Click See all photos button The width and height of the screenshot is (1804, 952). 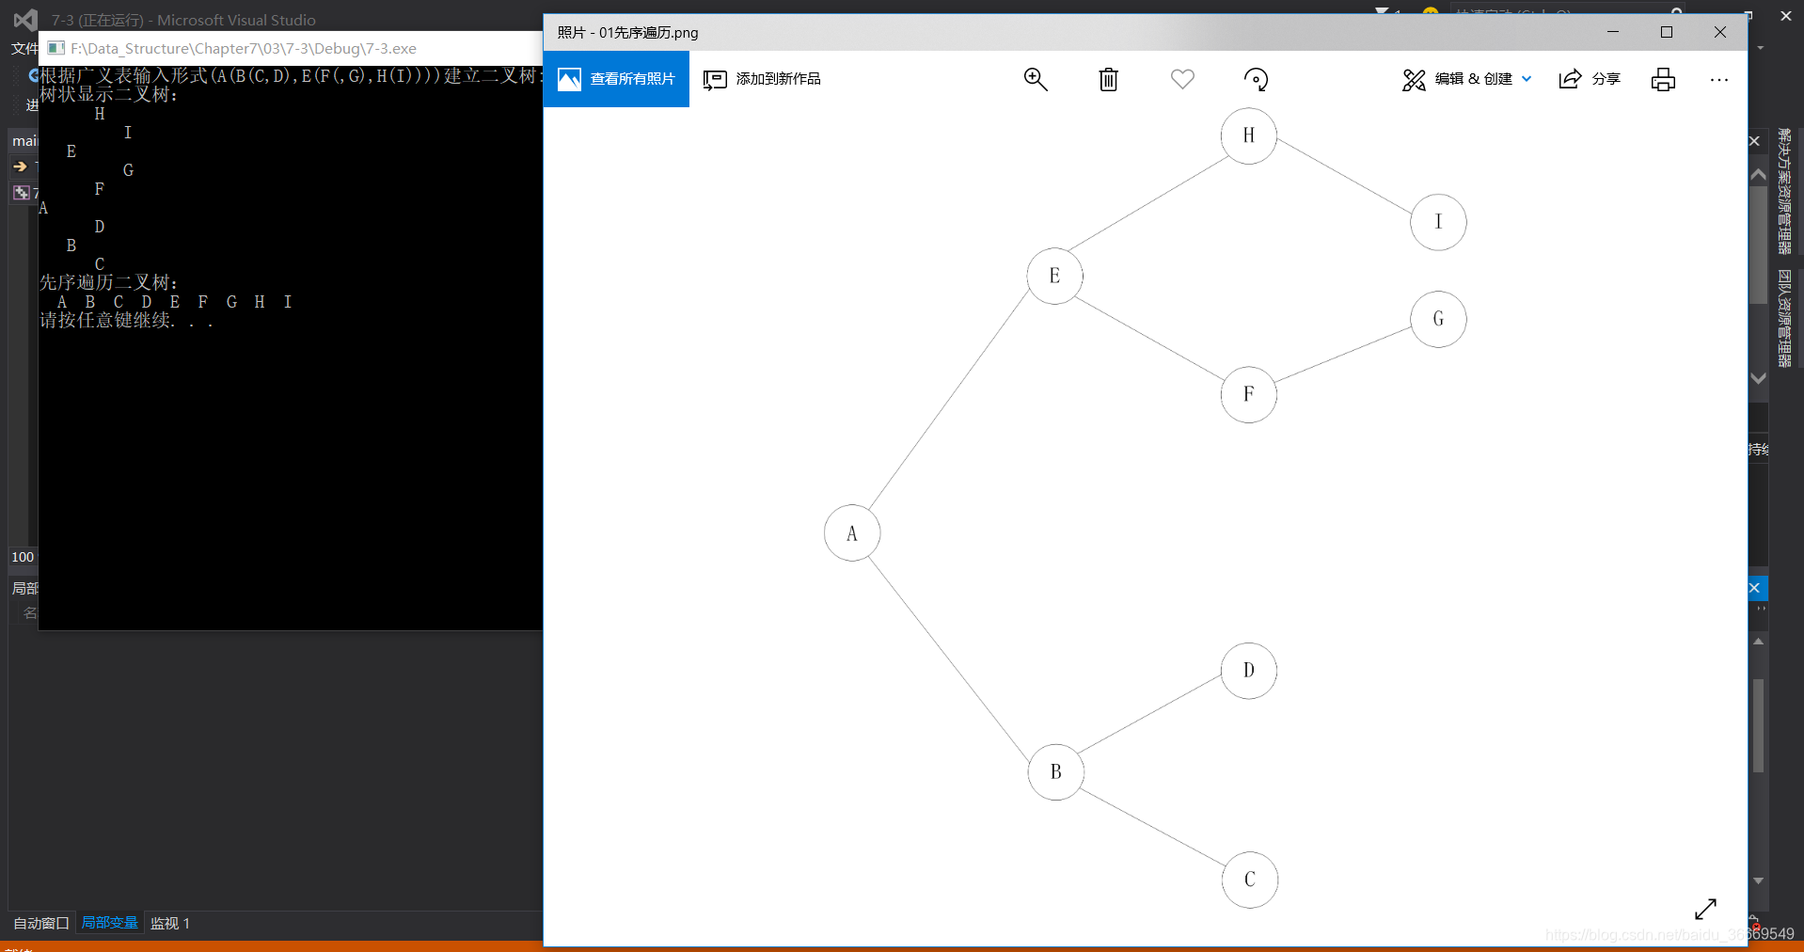click(616, 79)
